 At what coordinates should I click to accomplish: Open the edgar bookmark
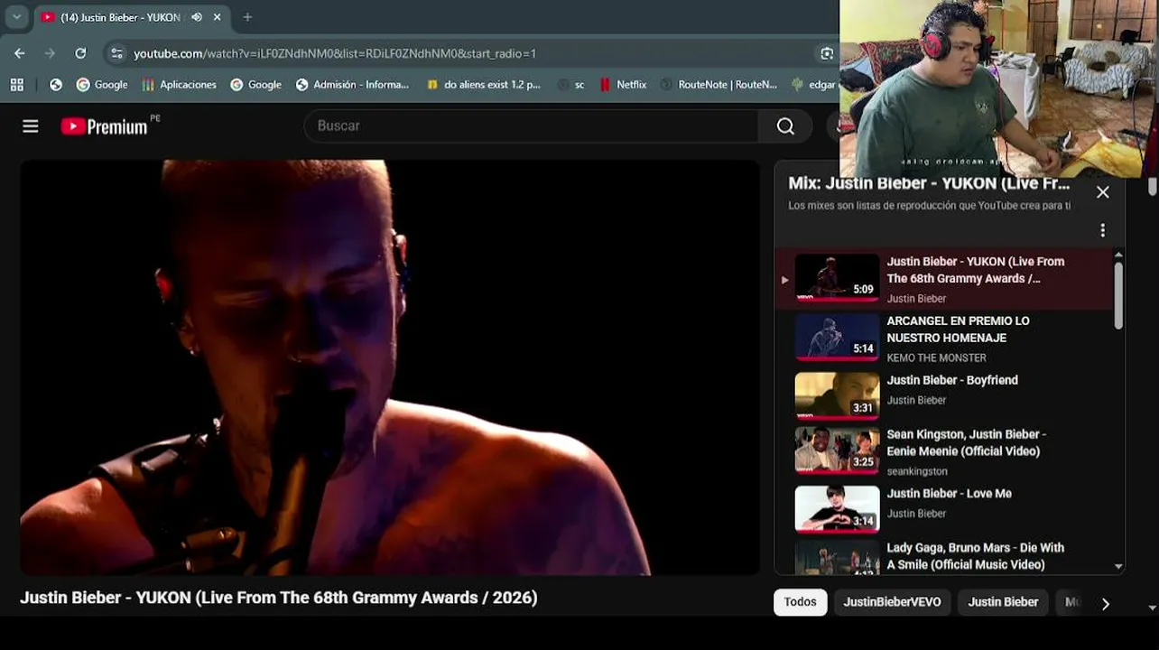click(x=812, y=84)
